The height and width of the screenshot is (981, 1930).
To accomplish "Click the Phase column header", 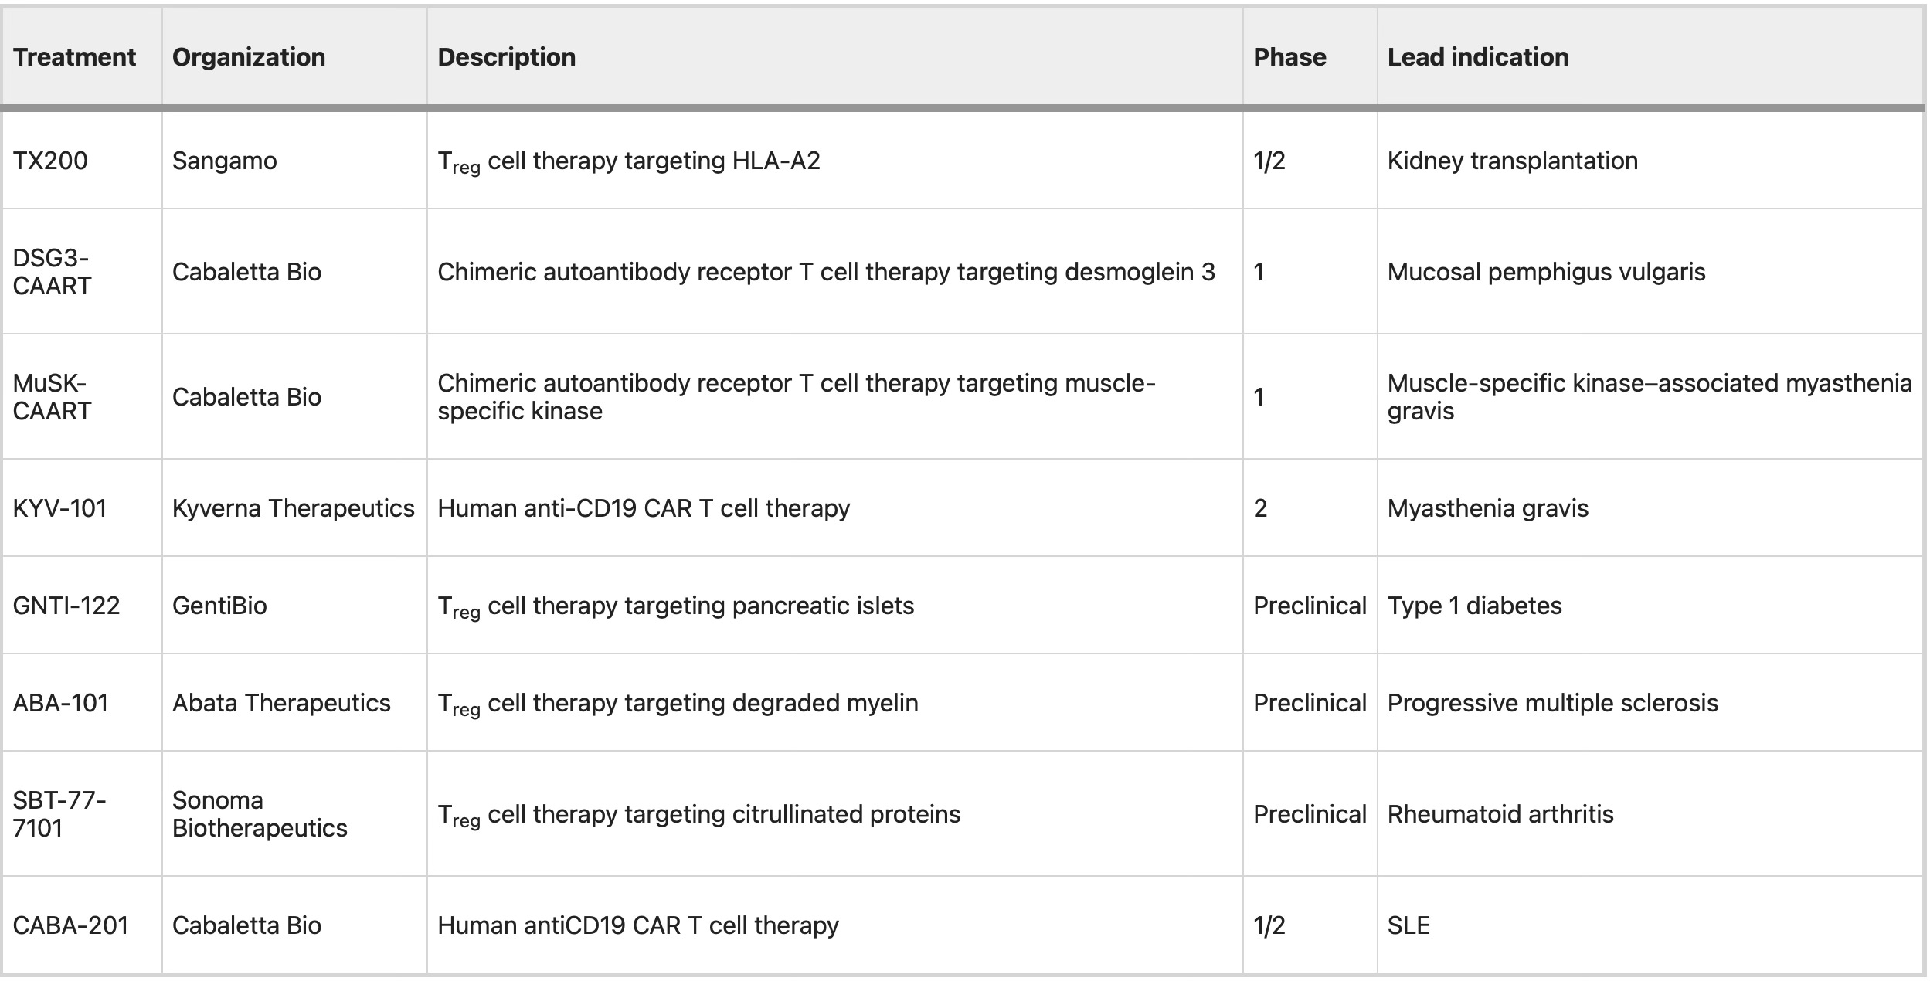I will pyautogui.click(x=1289, y=57).
